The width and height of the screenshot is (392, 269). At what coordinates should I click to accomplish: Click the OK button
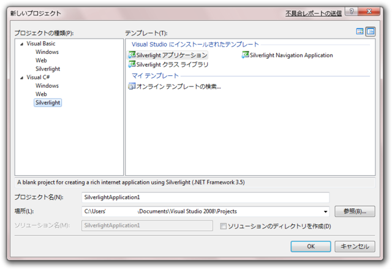click(311, 246)
